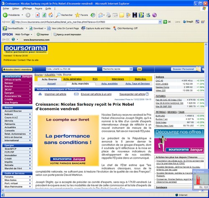Switch to the Interviews tab
This screenshot has height=198, width=209.
[x=118, y=79]
